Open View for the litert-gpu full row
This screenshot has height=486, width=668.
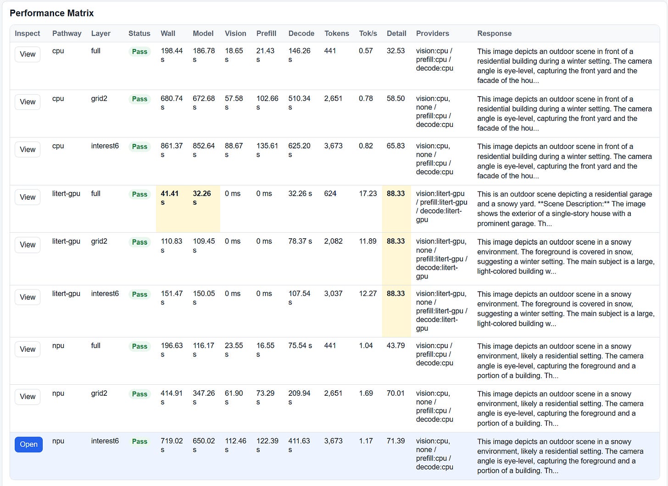pyautogui.click(x=28, y=197)
